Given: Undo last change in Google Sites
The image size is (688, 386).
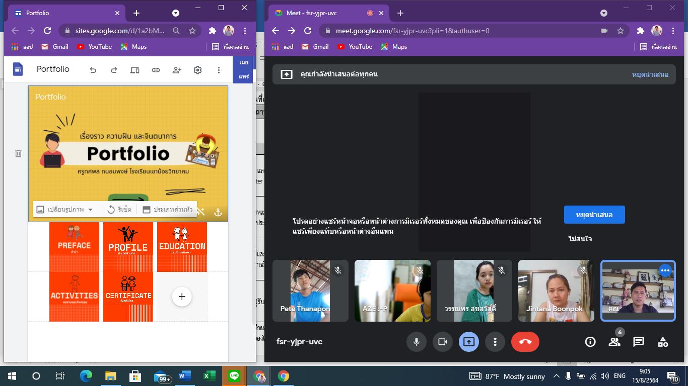Looking at the screenshot, I should tap(93, 70).
